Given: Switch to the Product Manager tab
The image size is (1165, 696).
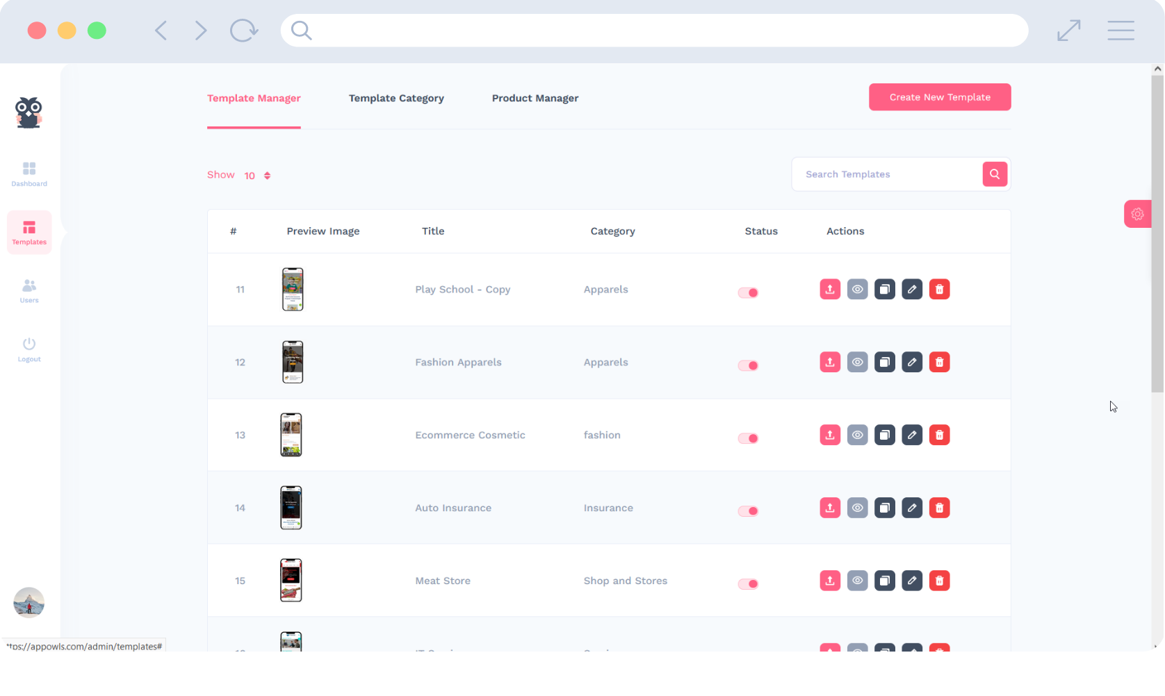Looking at the screenshot, I should tap(535, 99).
